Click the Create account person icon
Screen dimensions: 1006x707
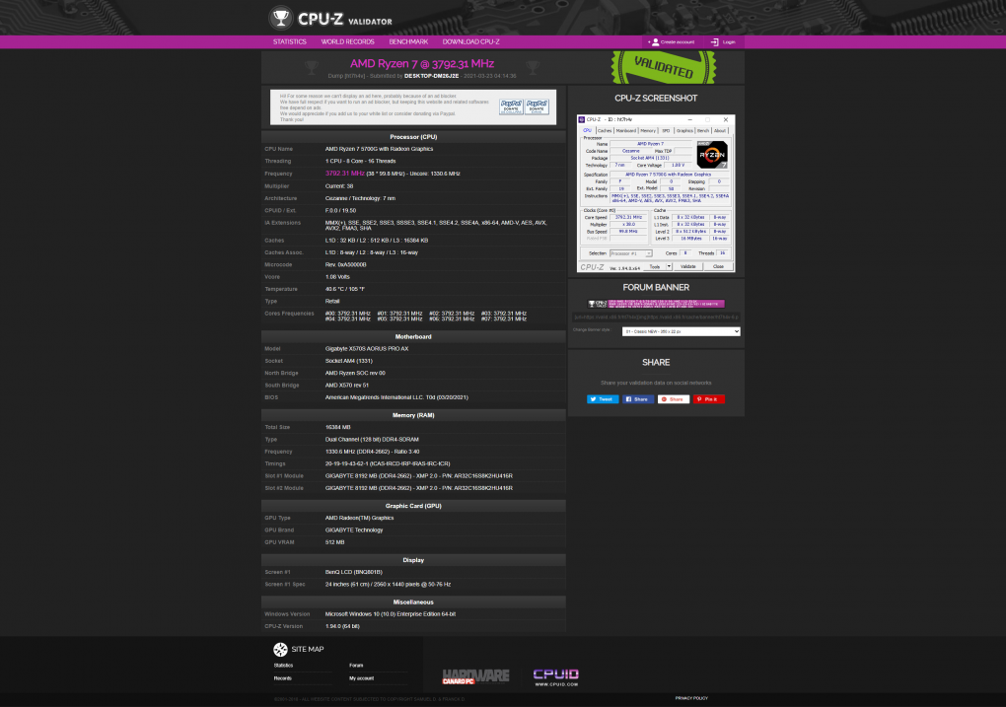(x=655, y=42)
